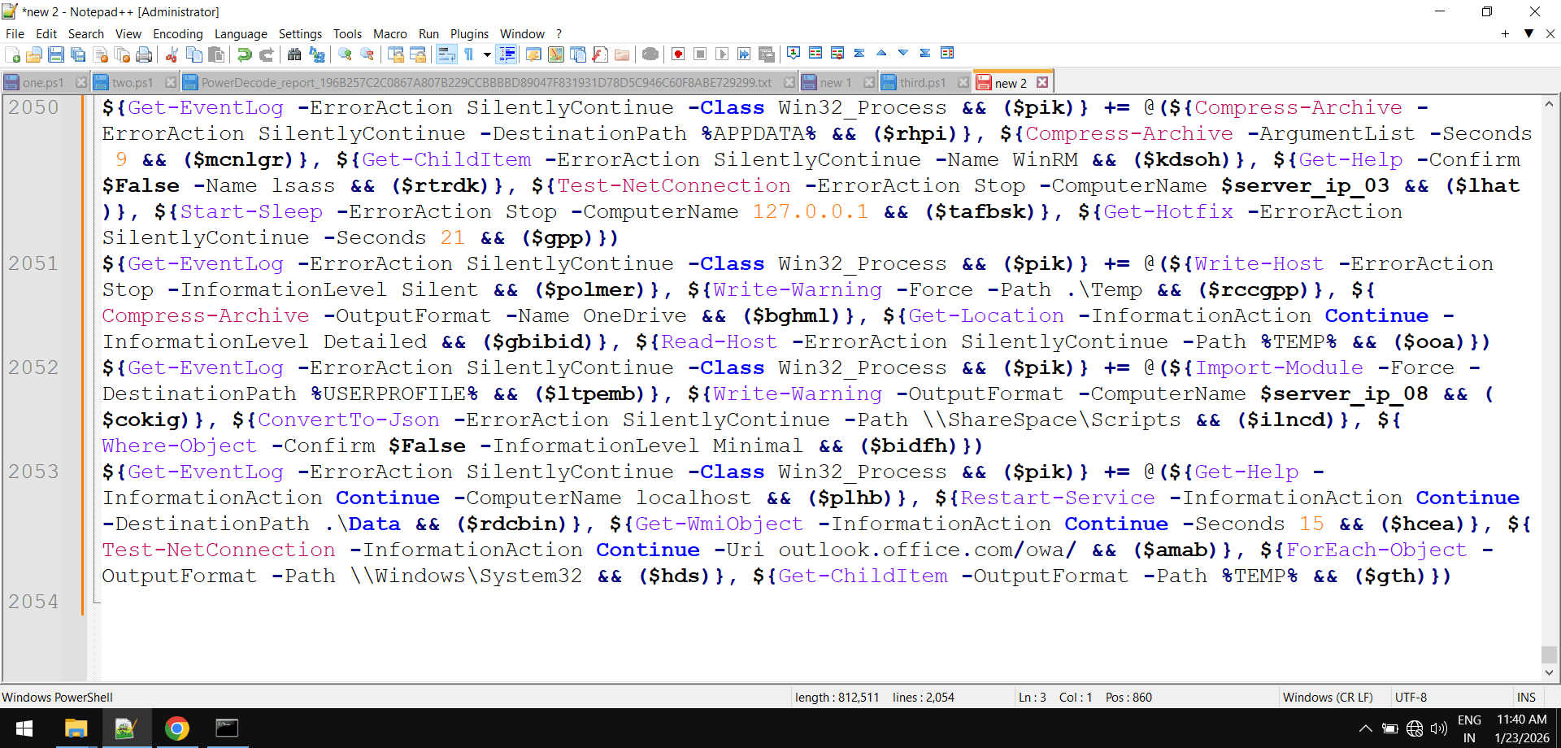Toggle word wrap from the toolbar
The image size is (1561, 748).
click(x=447, y=54)
